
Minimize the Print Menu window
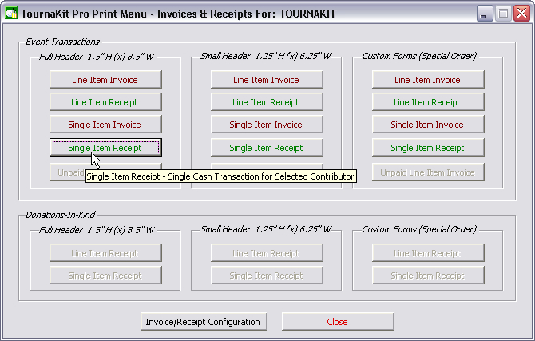[x=485, y=14]
